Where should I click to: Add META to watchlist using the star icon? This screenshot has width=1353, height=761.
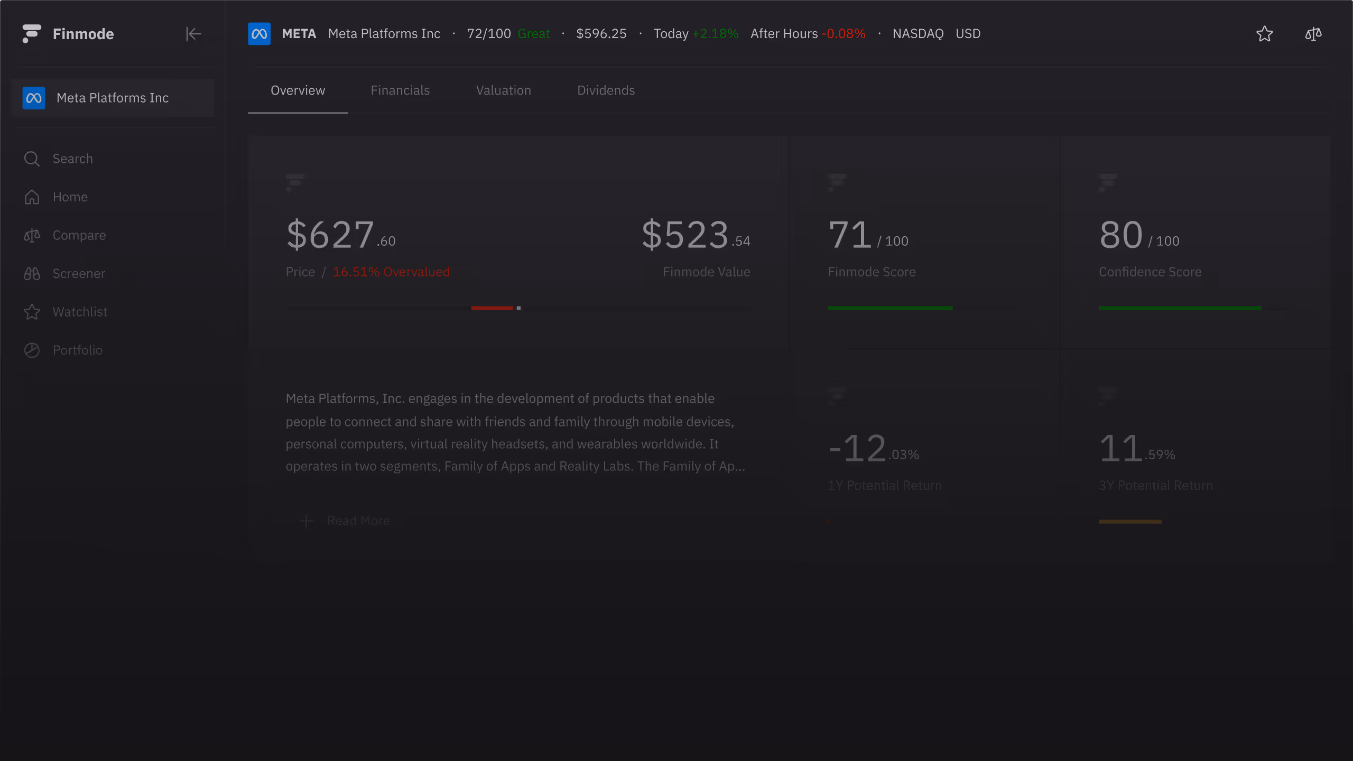[x=1264, y=34]
